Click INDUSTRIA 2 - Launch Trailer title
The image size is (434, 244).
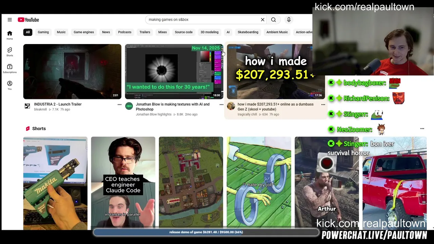[58, 104]
